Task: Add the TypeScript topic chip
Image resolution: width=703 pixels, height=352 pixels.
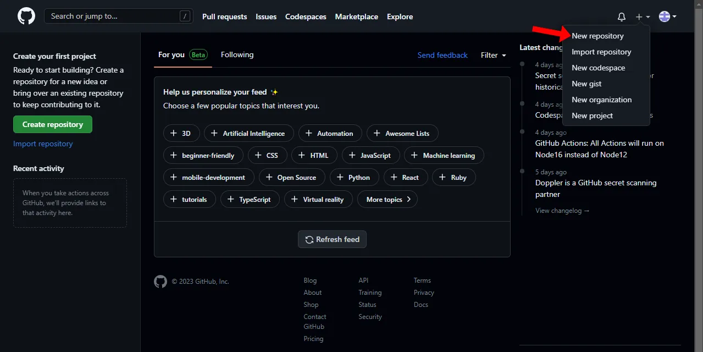Action: pyautogui.click(x=250, y=199)
